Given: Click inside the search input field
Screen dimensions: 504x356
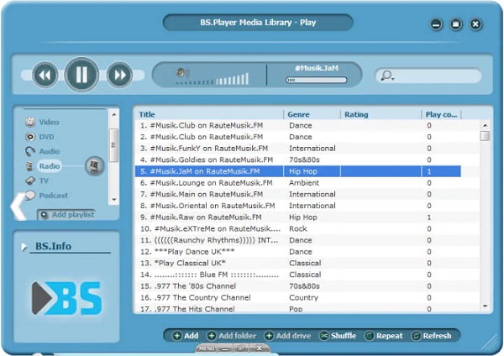Looking at the screenshot, I should click(437, 76).
